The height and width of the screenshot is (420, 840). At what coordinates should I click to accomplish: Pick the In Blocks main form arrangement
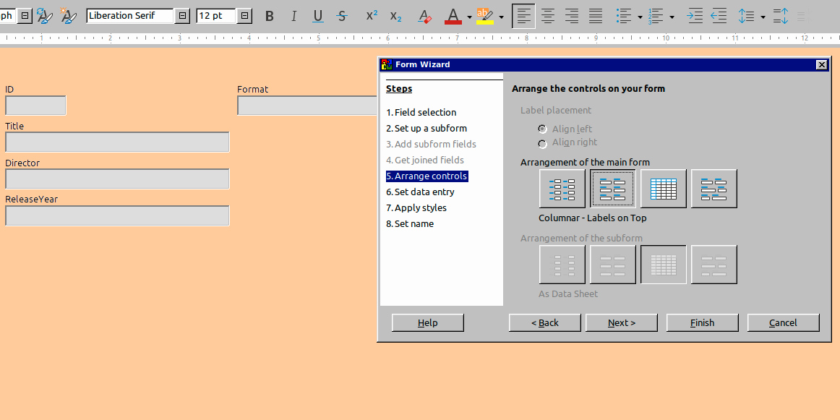(x=713, y=189)
